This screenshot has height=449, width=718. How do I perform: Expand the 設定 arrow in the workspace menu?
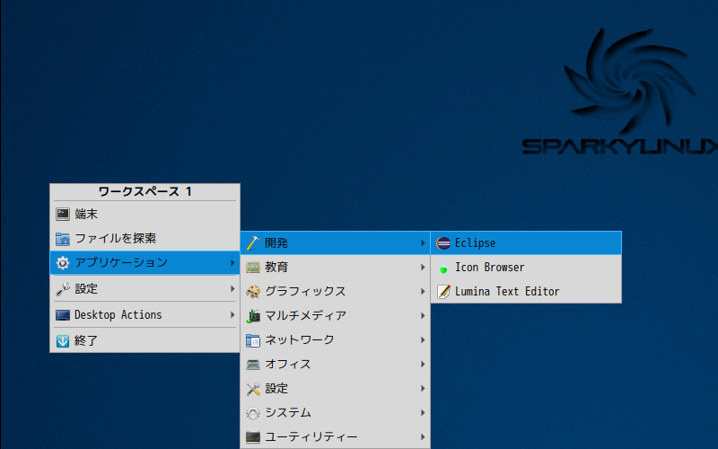point(232,288)
